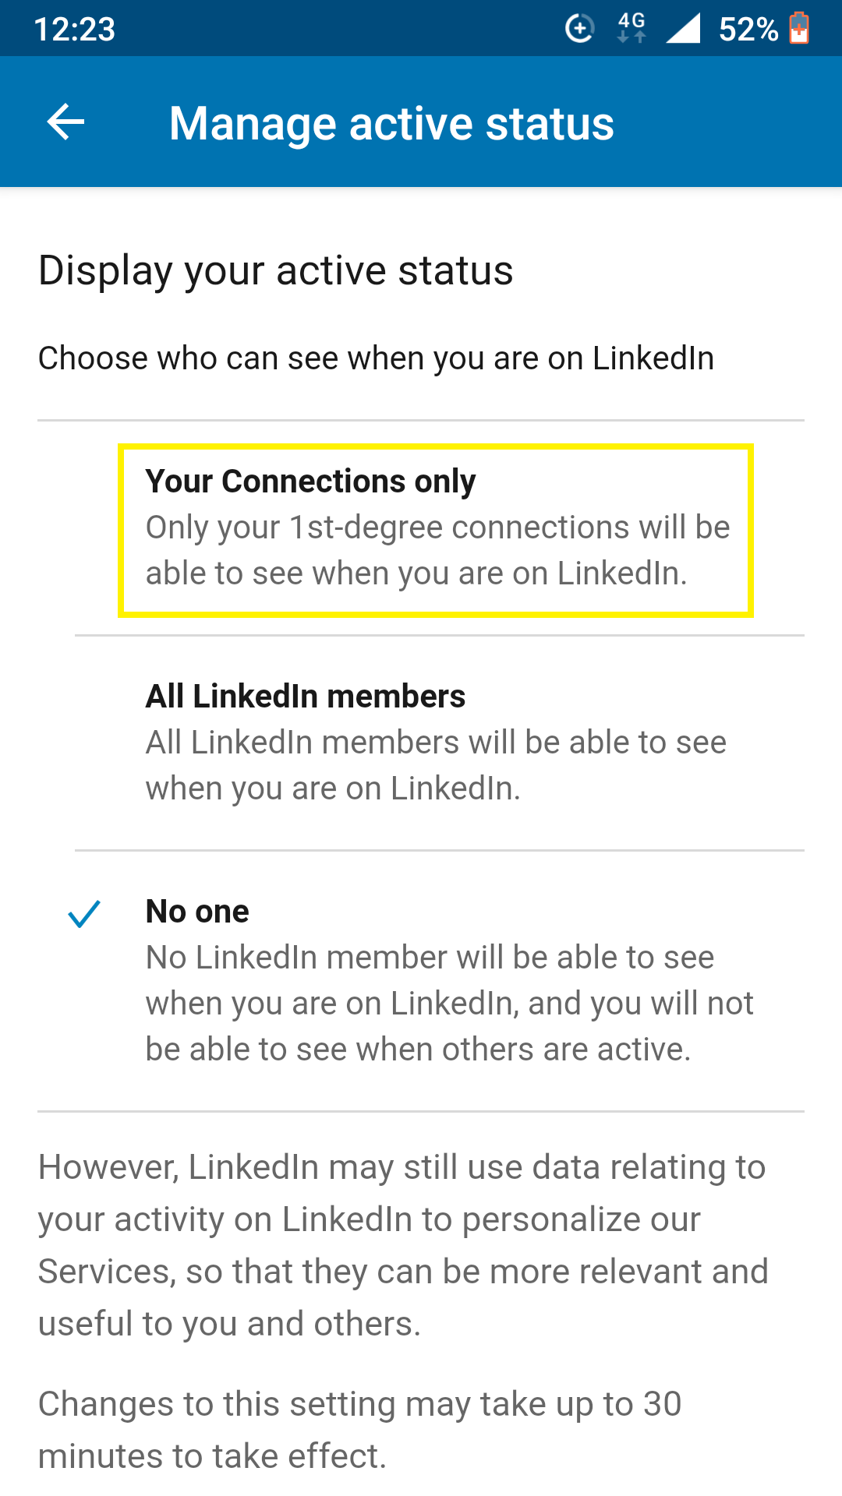Click the 4G network status icon

point(628,28)
